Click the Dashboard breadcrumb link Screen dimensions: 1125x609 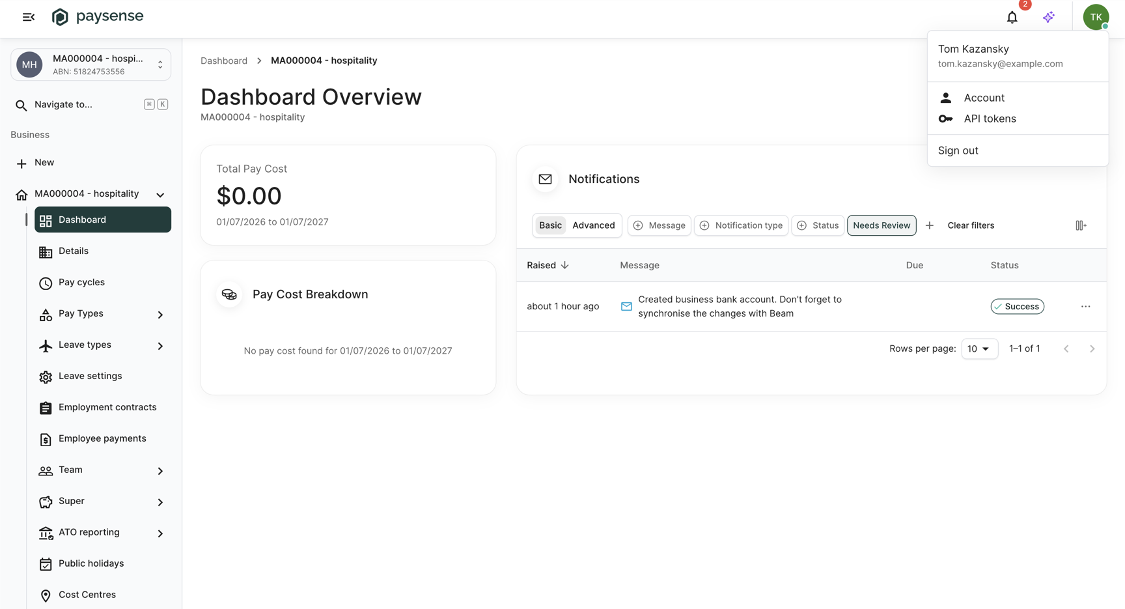pyautogui.click(x=224, y=61)
